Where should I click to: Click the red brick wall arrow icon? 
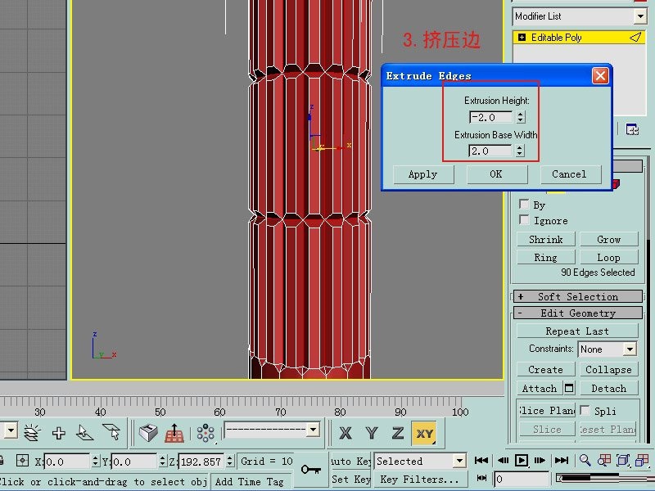coord(174,433)
